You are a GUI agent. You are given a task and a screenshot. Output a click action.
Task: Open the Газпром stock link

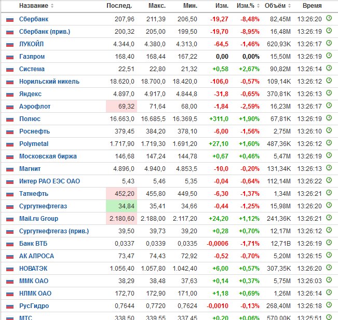click(x=32, y=57)
